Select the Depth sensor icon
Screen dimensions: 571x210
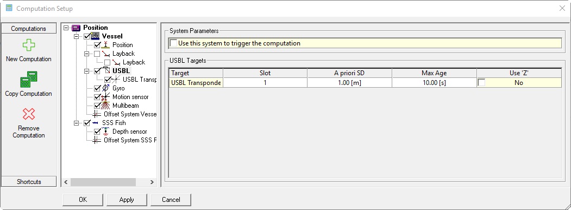pos(105,132)
